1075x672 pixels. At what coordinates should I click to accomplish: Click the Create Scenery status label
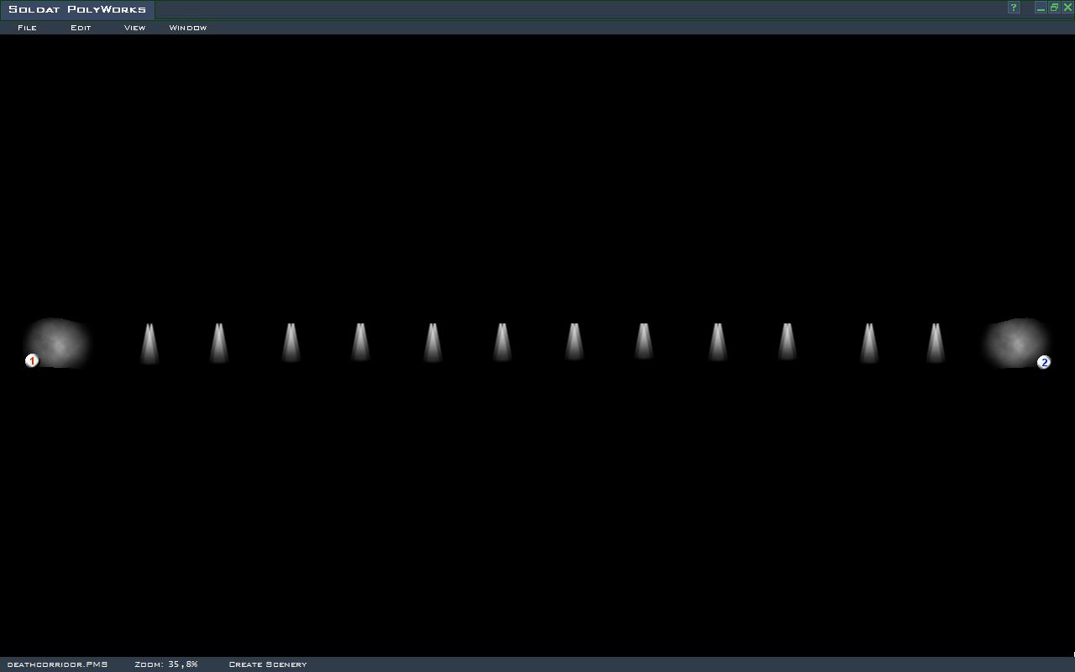[268, 664]
